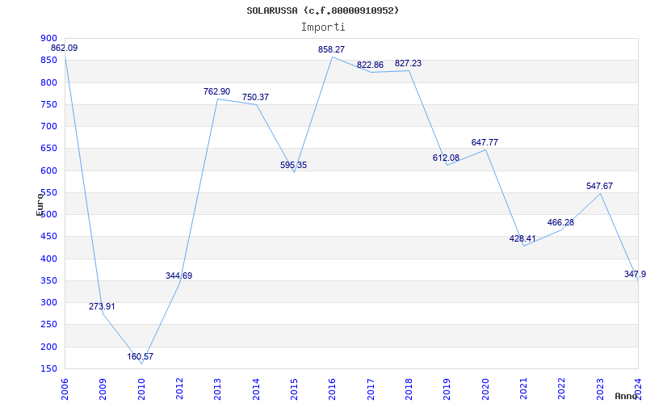
Task: Select the 650 y-axis tick
Action: tap(48, 149)
